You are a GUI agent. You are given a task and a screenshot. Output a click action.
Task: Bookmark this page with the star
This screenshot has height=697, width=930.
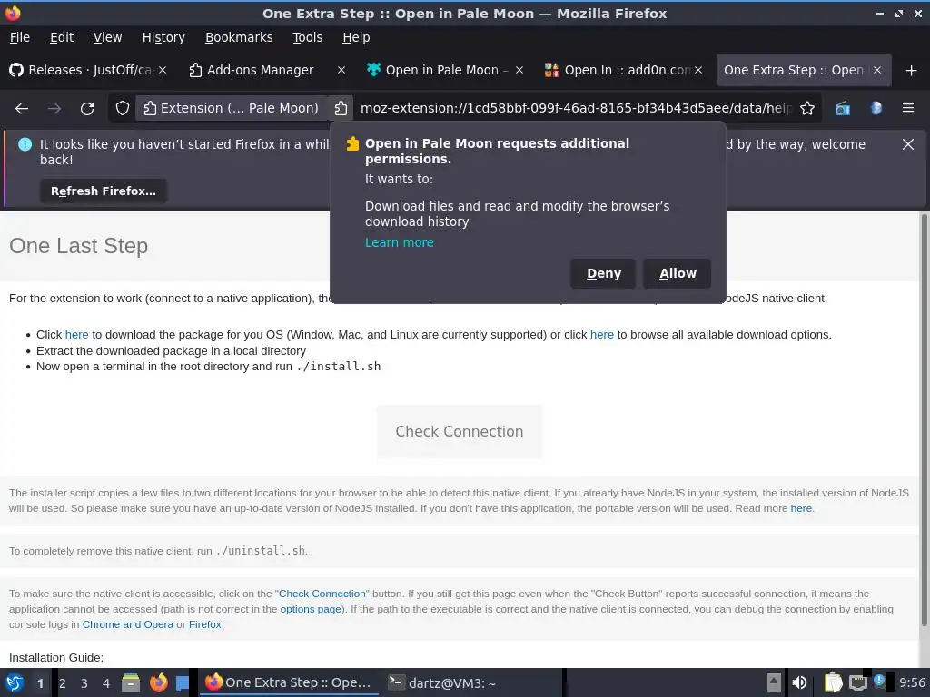[807, 109]
